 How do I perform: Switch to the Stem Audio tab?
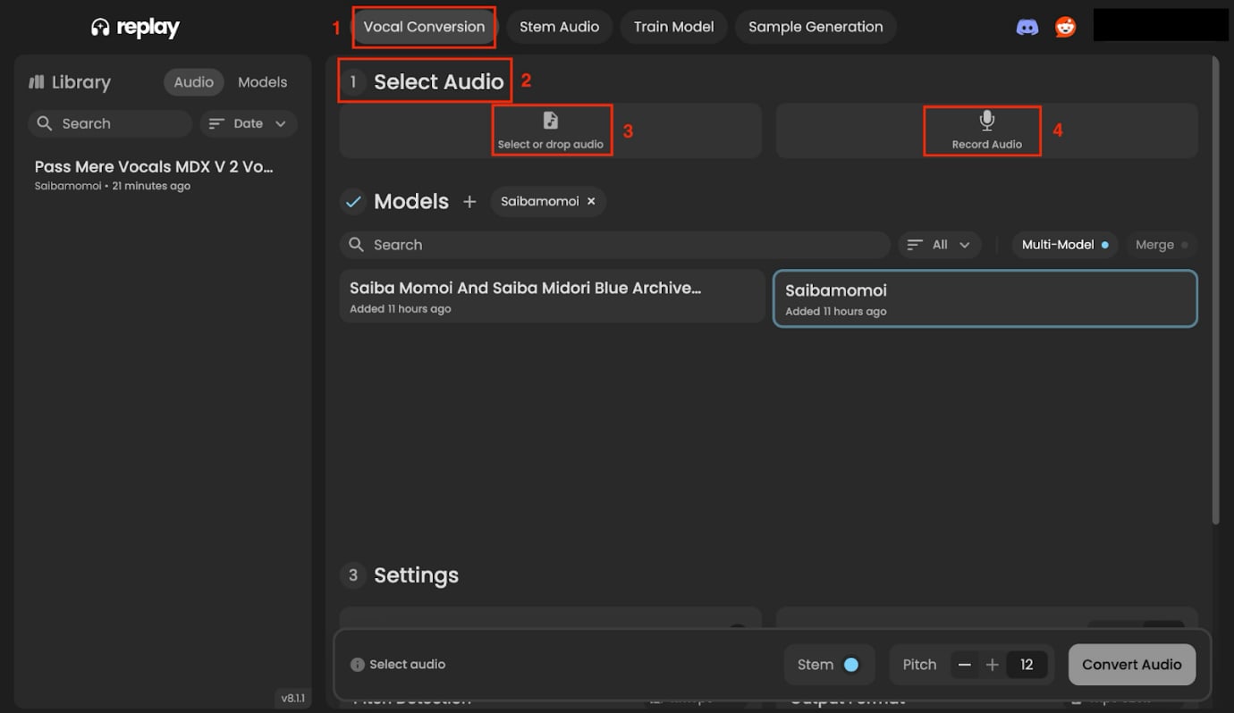pos(559,27)
